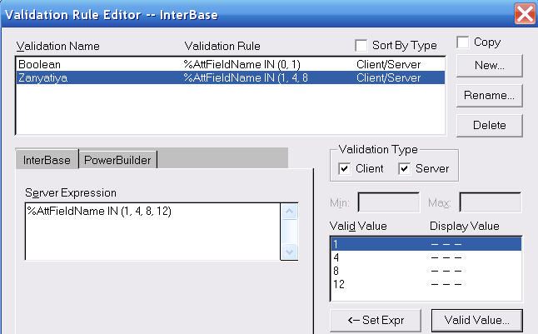Image resolution: width=538 pixels, height=334 pixels.
Task: Select valid value 12 in the list
Action: tap(426, 284)
